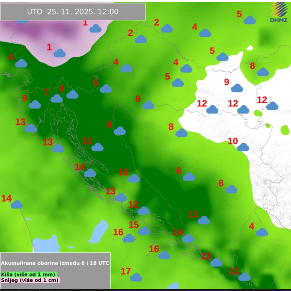The width and height of the screenshot is (291, 291).
Task: Select the cloud labeled 16 next to 15
Action: [129, 238]
